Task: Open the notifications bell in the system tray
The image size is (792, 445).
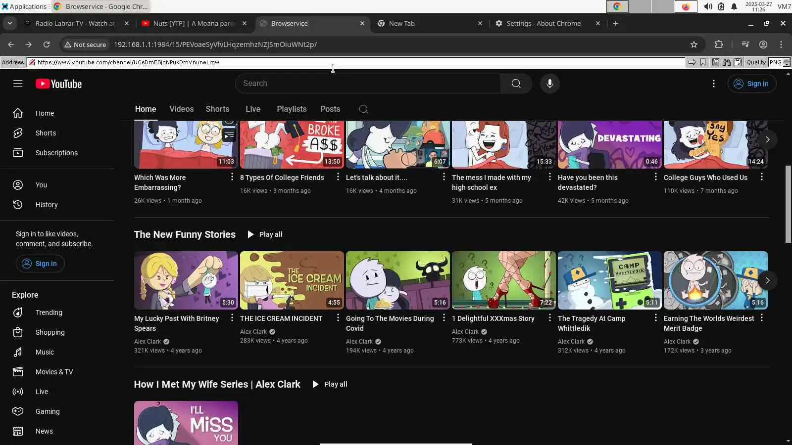Action: click(x=734, y=6)
